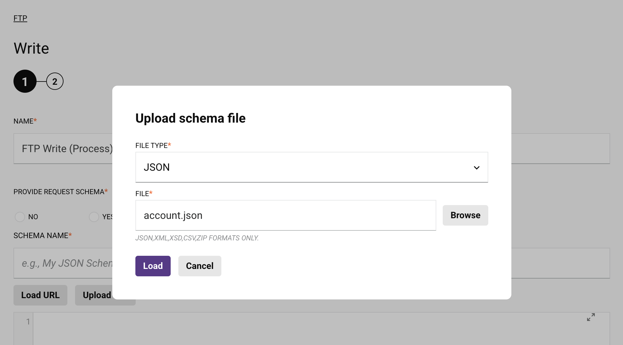Focus the file field showing account.json

286,215
